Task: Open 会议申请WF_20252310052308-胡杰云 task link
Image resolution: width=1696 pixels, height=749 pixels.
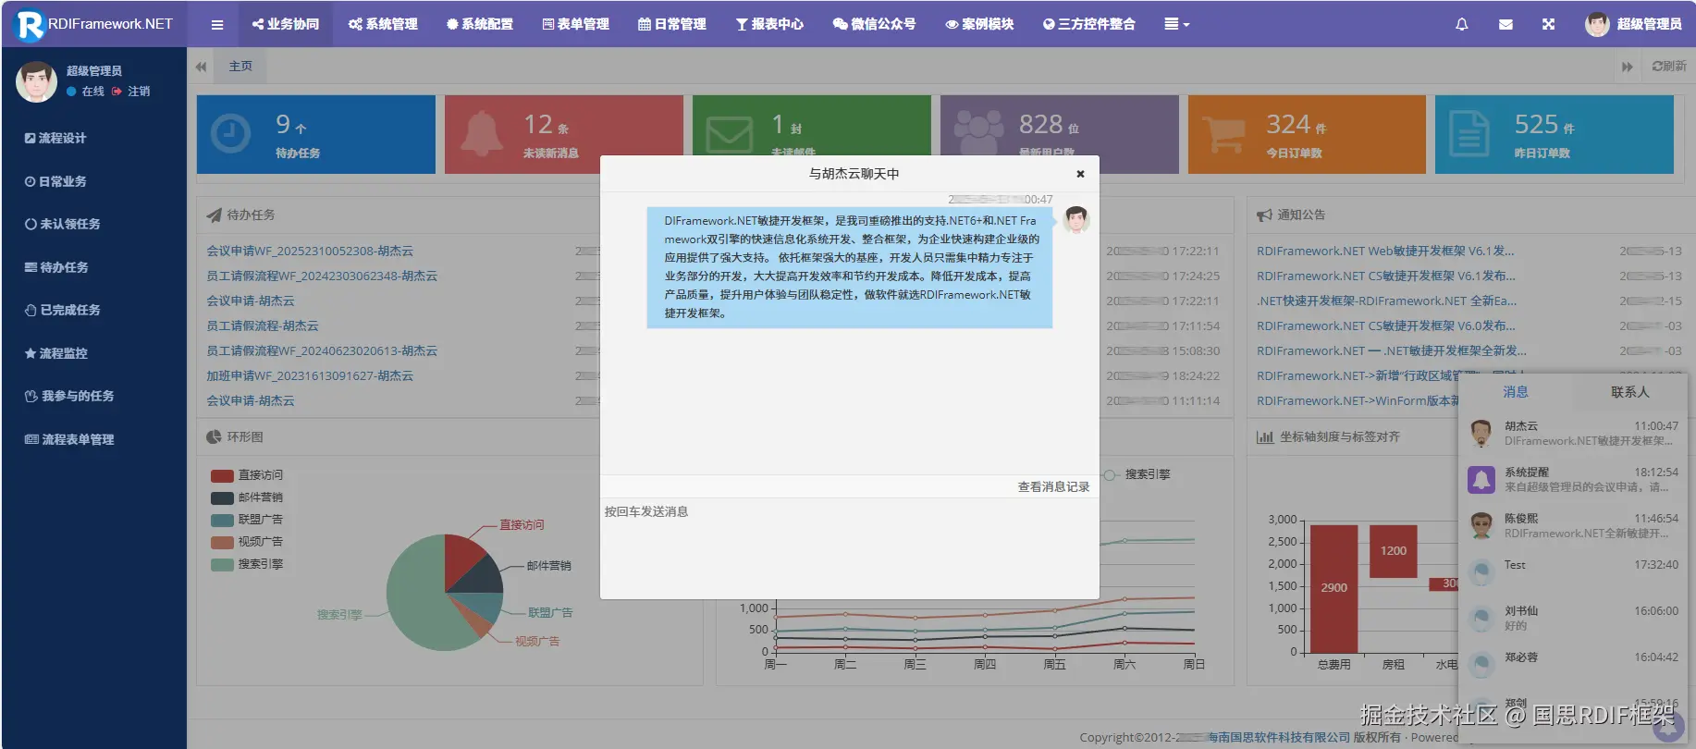Action: [x=310, y=252]
